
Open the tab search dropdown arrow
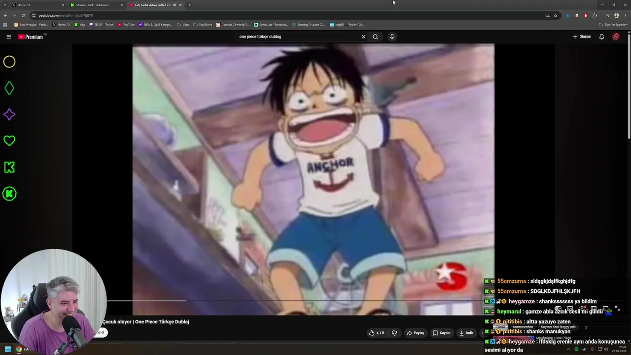pyautogui.click(x=4, y=5)
